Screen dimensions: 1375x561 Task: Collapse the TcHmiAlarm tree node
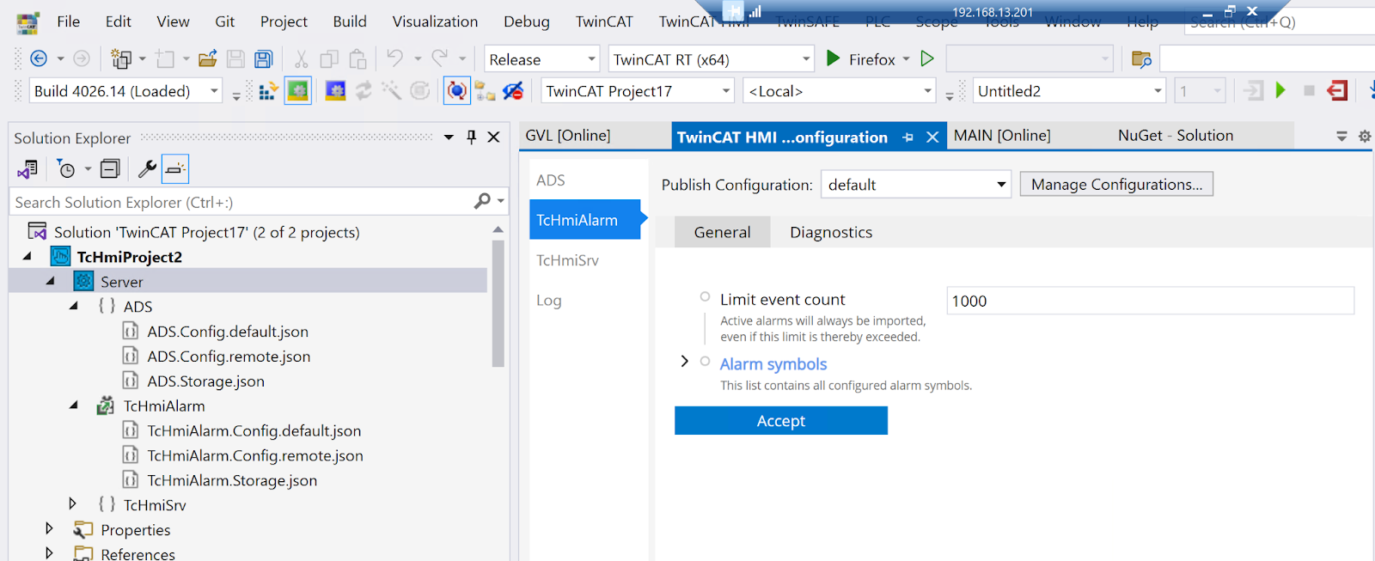click(x=74, y=406)
